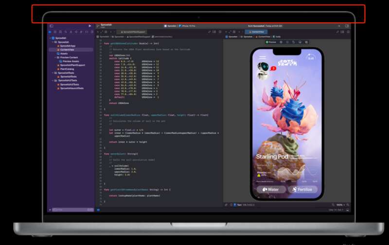This screenshot has height=245, width=389.
Task: Add editor on right in ContentView pane
Action: (x=348, y=32)
